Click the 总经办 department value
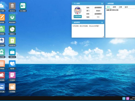 pyautogui.click(x=98, y=11)
